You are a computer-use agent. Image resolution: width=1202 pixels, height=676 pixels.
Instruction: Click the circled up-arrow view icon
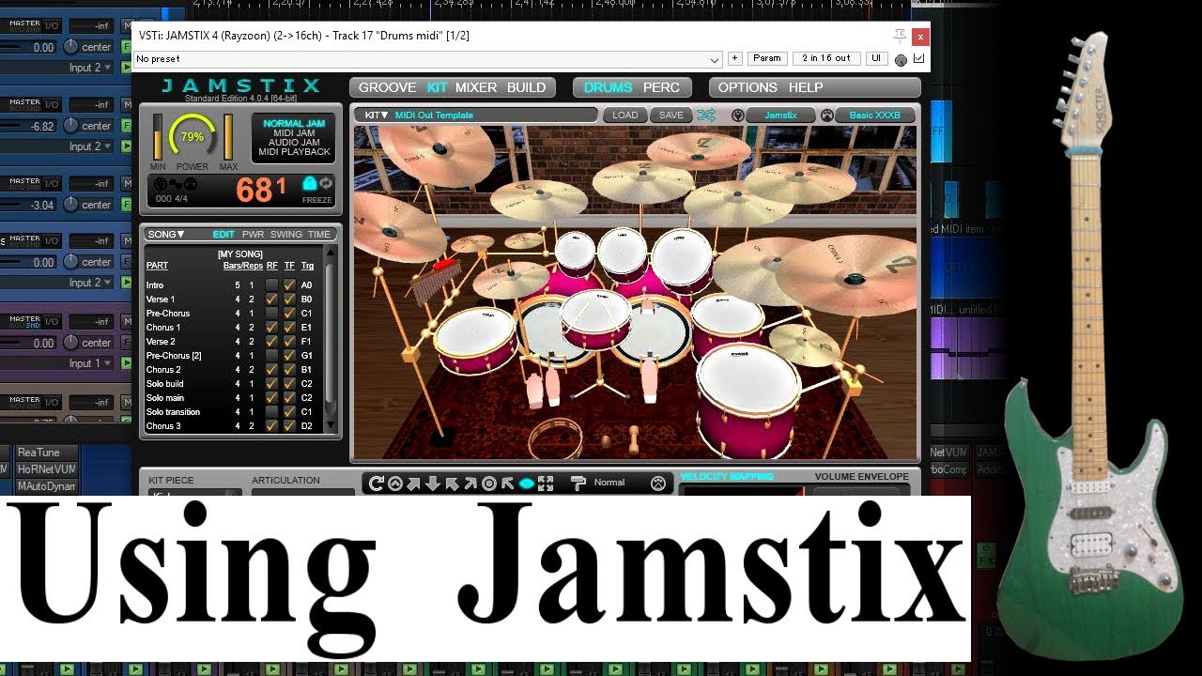point(395,484)
